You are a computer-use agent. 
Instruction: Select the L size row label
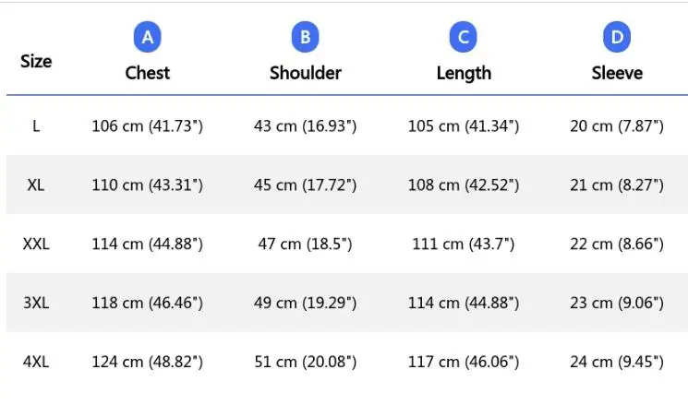click(36, 126)
